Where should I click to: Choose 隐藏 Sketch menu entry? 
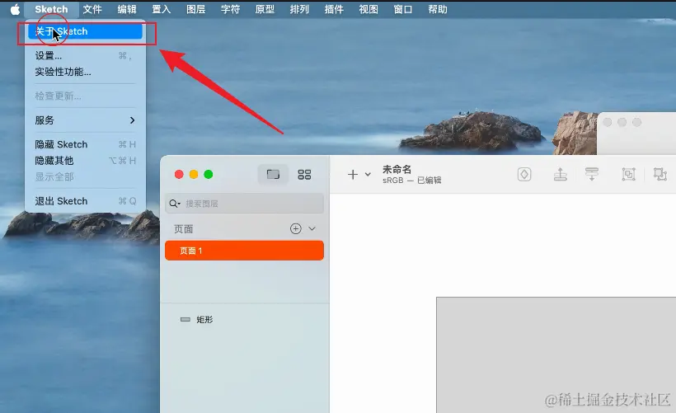85,144
